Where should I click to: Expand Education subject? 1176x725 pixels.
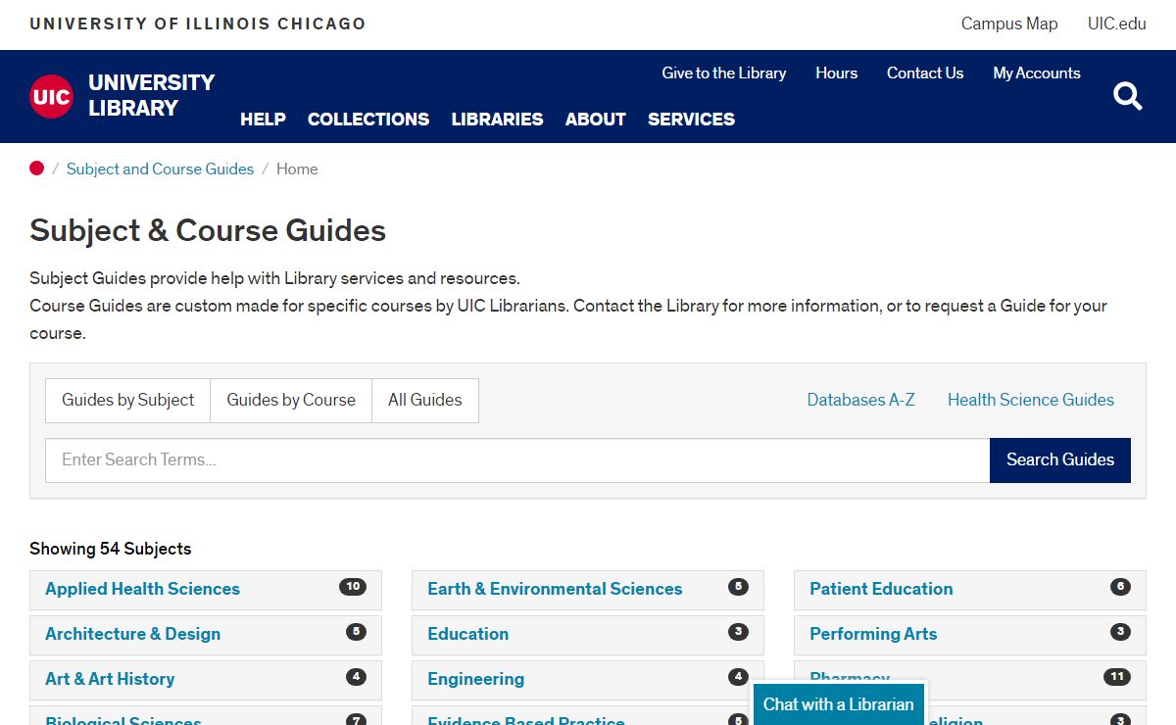(588, 635)
